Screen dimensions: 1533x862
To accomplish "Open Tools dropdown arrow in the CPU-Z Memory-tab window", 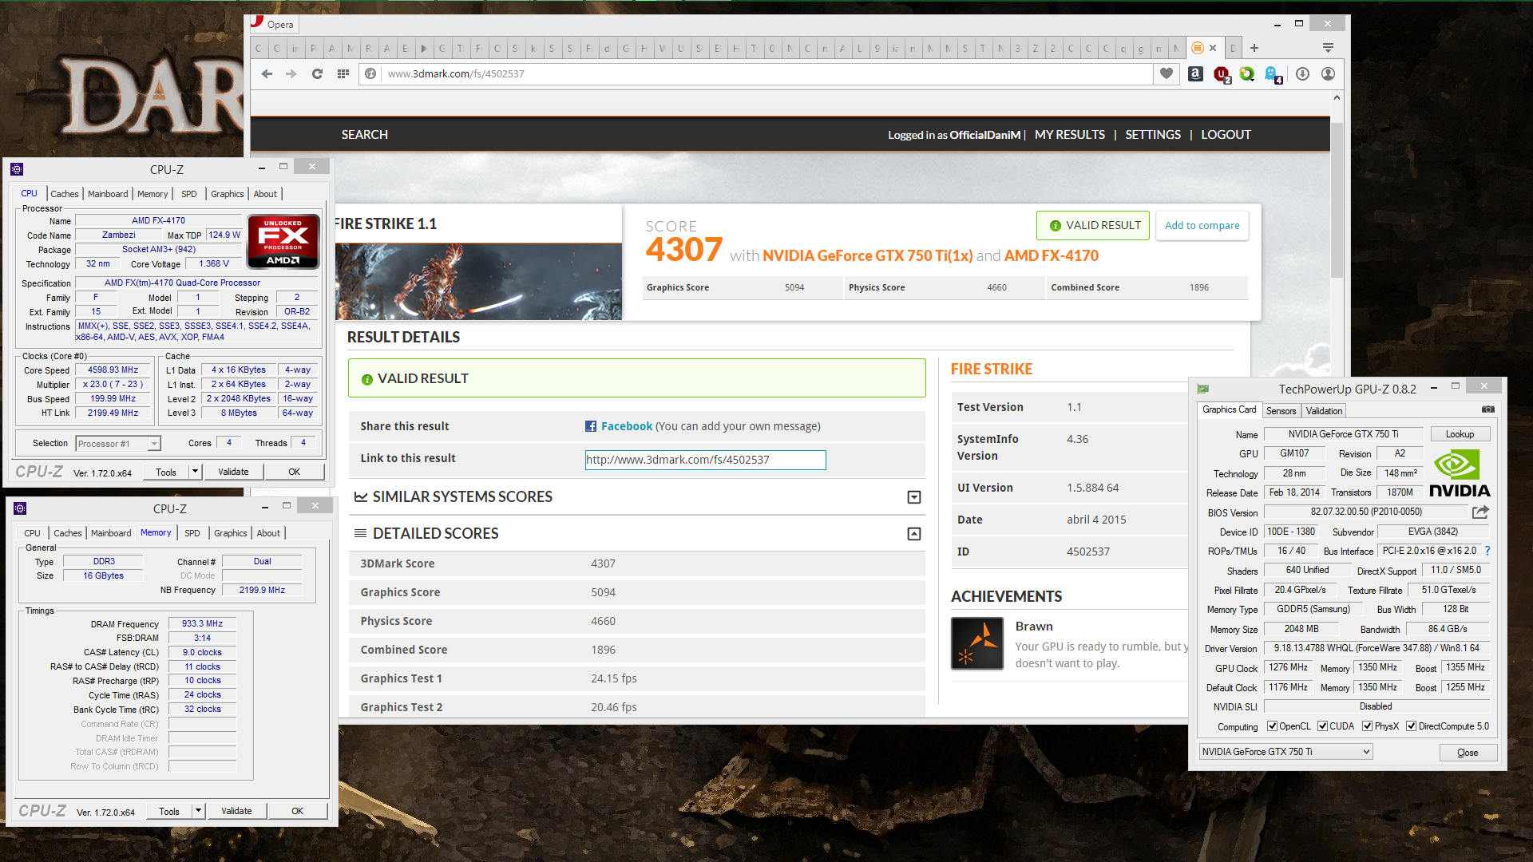I will coord(197,811).
